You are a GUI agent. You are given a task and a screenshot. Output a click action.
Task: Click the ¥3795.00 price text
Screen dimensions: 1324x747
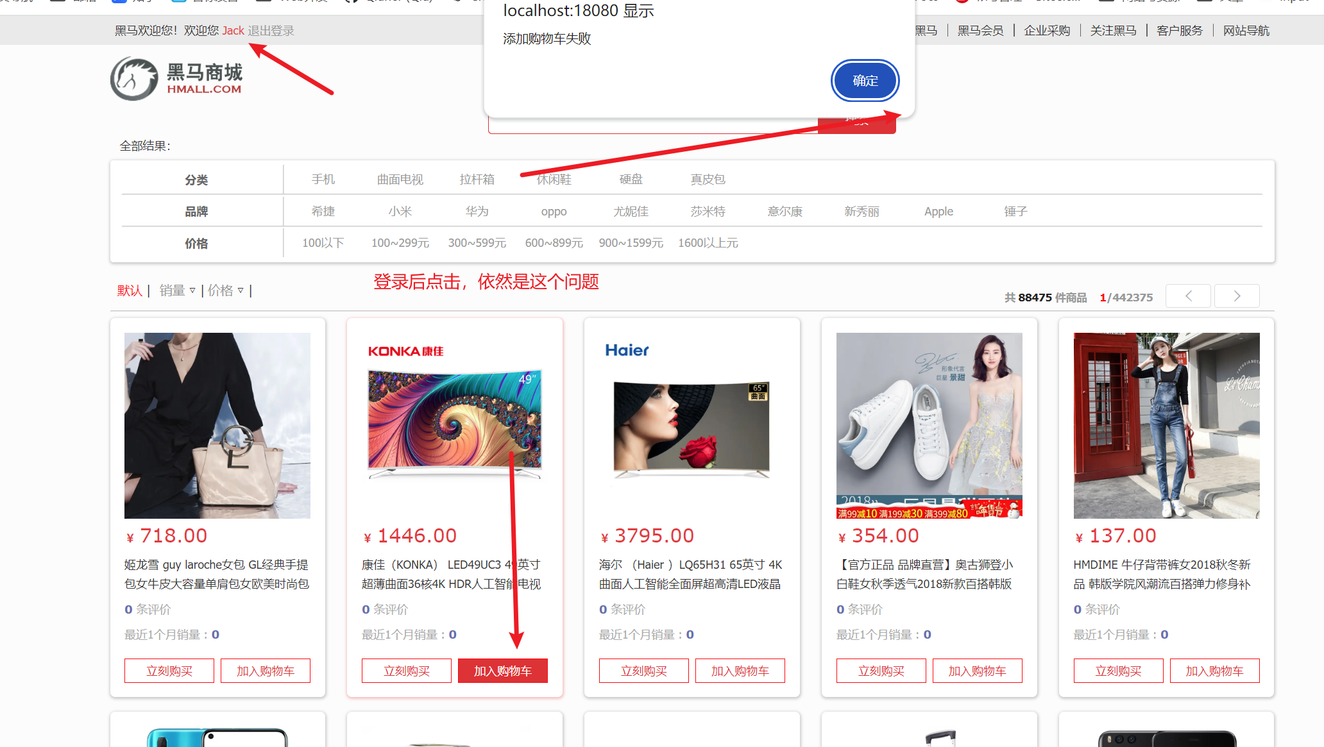647,536
